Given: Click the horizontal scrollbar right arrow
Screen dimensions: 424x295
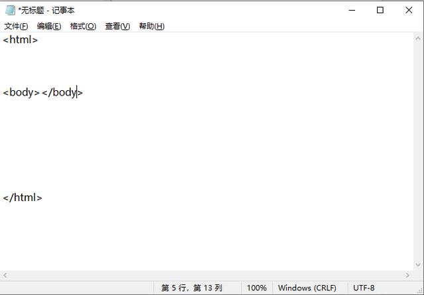Looking at the screenshot, I should pyautogui.click(x=407, y=275).
